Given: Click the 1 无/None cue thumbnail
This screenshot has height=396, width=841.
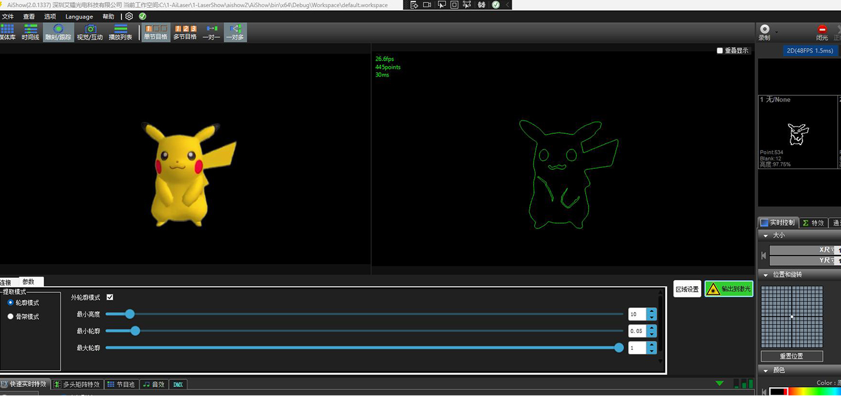Looking at the screenshot, I should (x=797, y=132).
